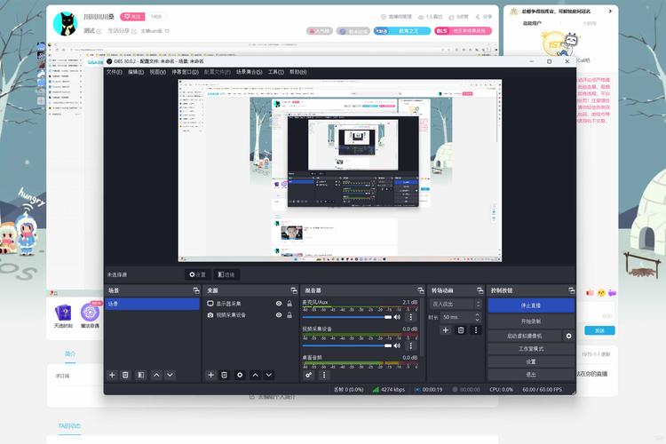This screenshot has height=444, width=666.
Task: Open advanced audio properties in the mixer
Action: point(309,375)
